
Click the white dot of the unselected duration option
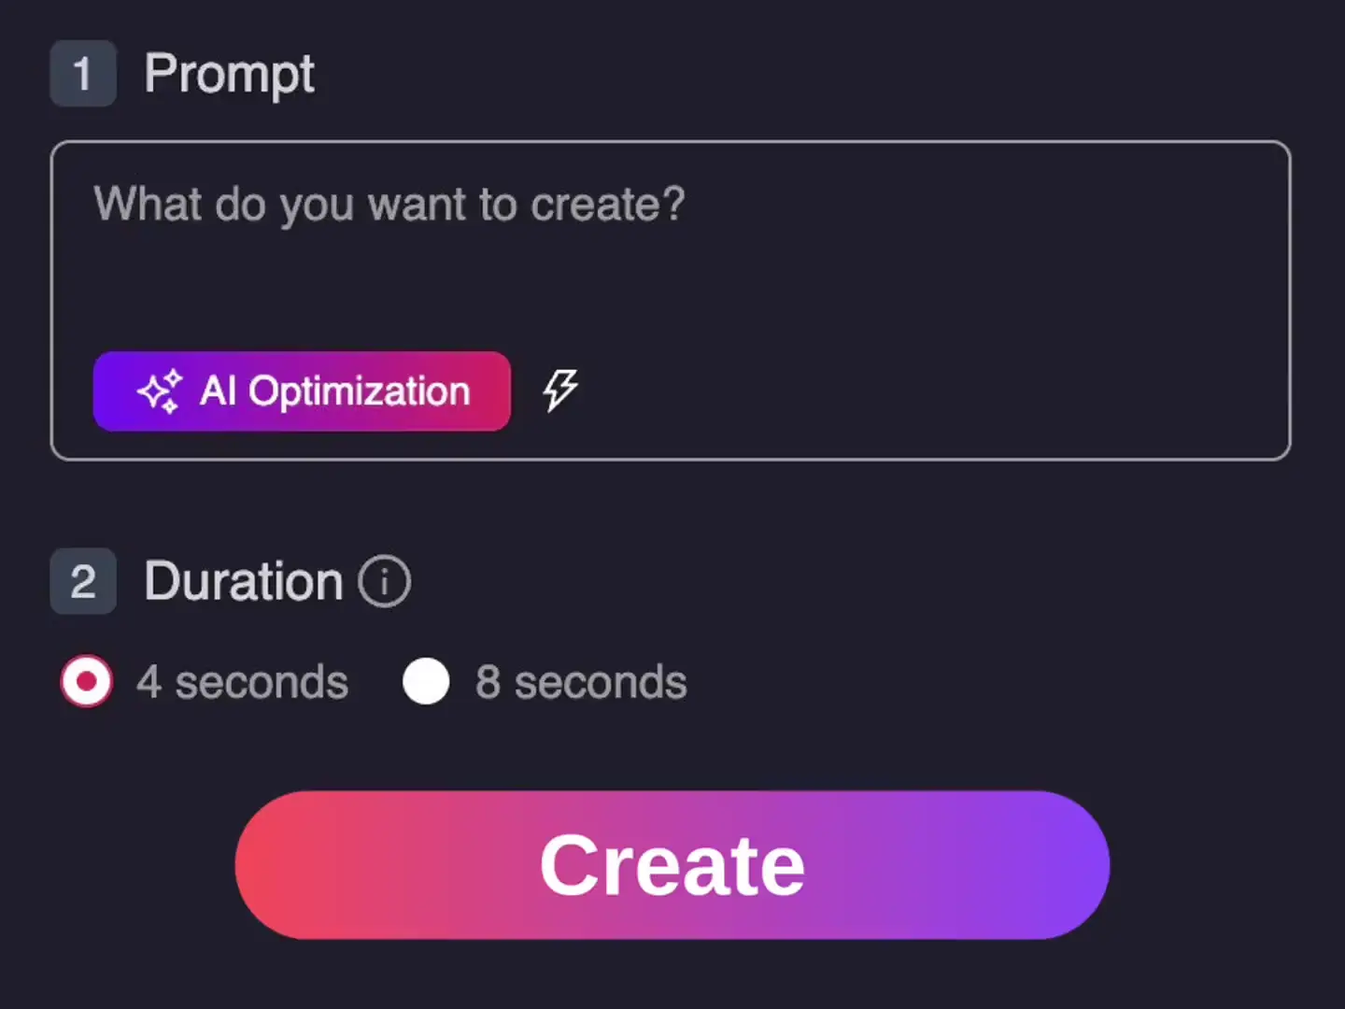click(426, 681)
